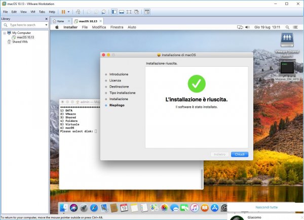Viewport: 304px width, 220px height.
Task: Click the Licenza step in installer sidebar
Action: pos(115,80)
